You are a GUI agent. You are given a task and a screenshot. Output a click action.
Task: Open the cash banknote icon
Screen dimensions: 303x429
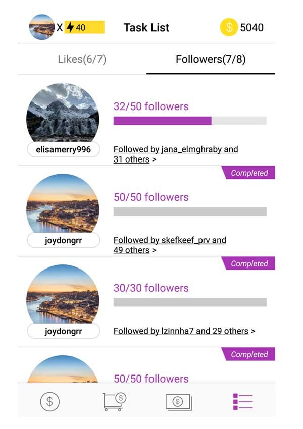[x=178, y=402]
